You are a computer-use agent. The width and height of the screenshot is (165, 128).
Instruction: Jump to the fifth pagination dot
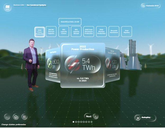pyautogui.click(x=84, y=122)
